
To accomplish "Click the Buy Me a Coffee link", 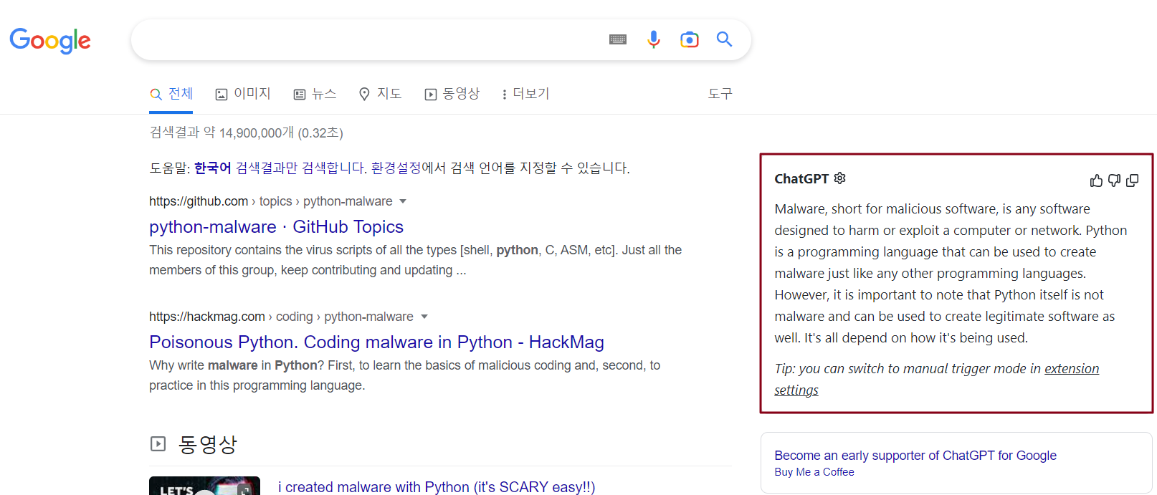I will [x=814, y=472].
